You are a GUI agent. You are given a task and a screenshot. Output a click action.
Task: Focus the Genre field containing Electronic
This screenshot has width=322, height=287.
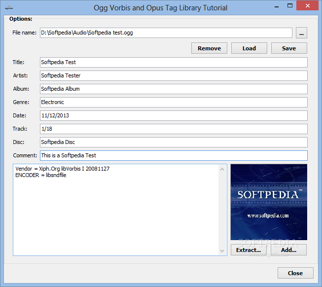[174, 102]
